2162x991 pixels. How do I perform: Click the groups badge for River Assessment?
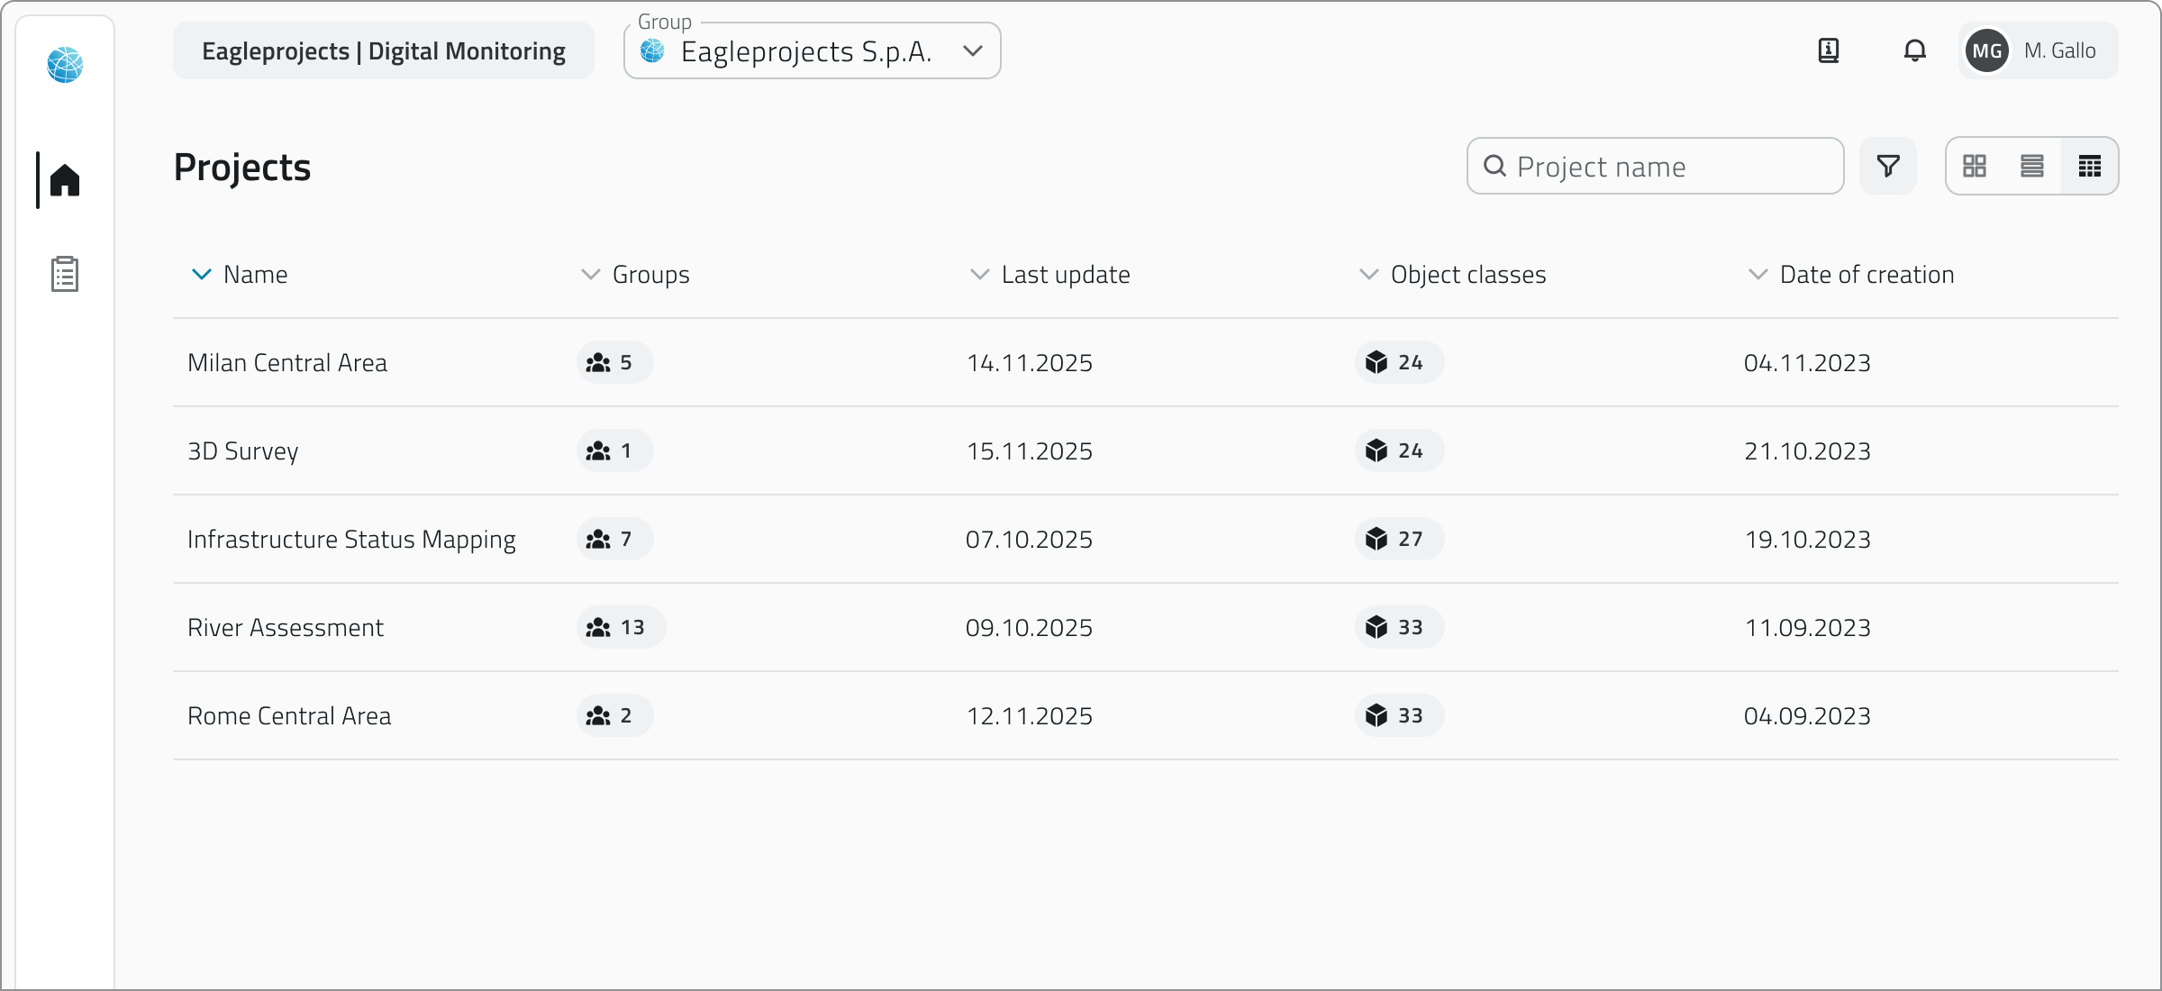620,627
